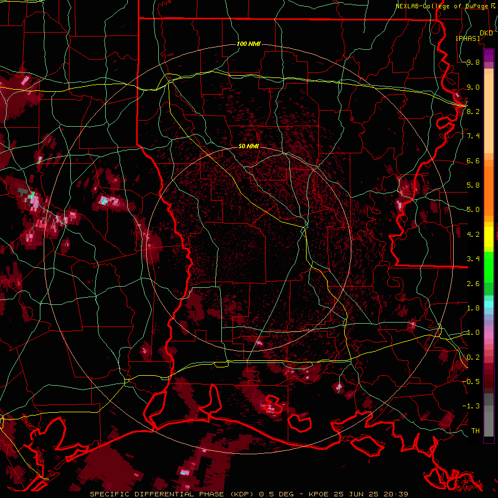Click the 8.2 legend value
The height and width of the screenshot is (498, 498).
pos(473,111)
